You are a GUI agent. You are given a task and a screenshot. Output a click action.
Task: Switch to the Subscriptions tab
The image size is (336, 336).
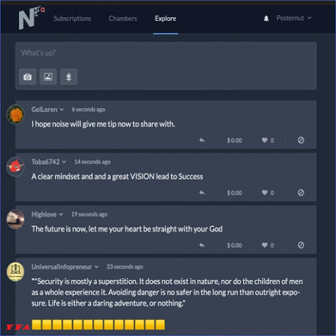coord(72,18)
